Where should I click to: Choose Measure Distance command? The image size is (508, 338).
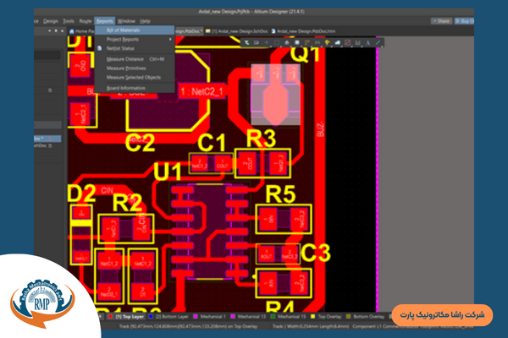(124, 59)
